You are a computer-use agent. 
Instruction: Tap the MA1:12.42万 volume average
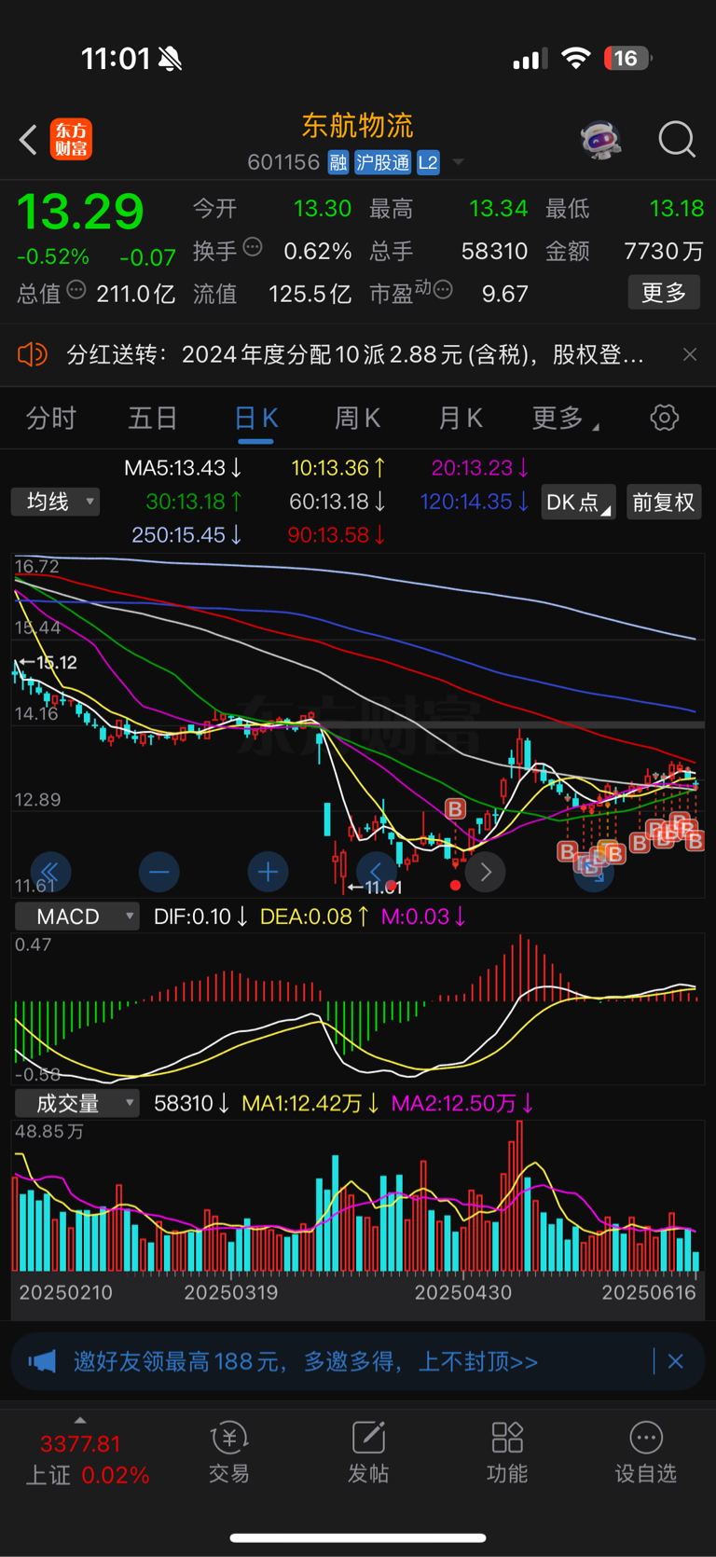coord(310,1104)
